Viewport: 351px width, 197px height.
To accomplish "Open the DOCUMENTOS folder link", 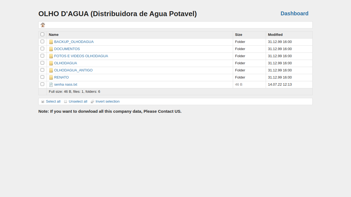I will (x=67, y=49).
